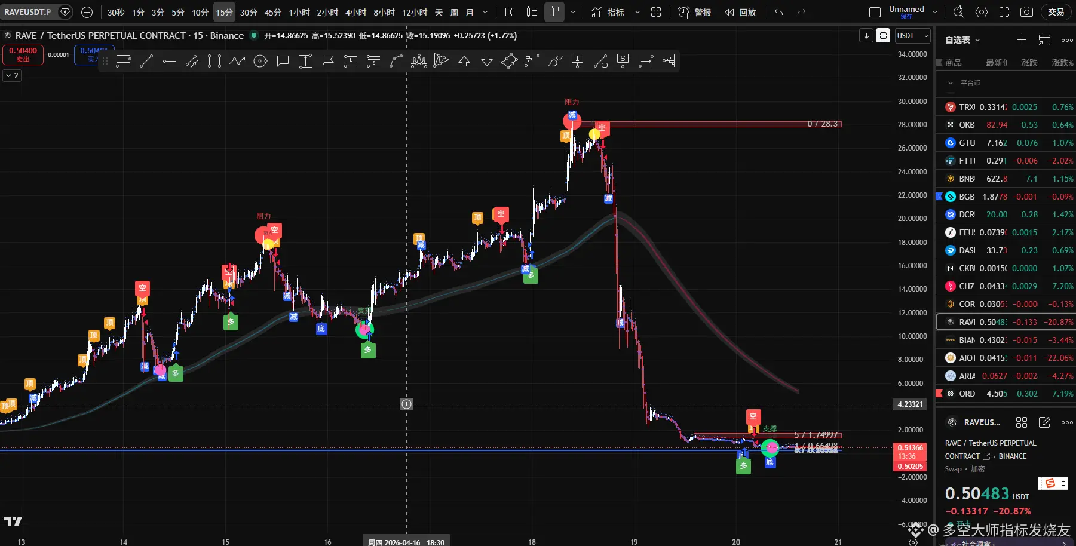Select the parallel channel drawing tool
The image size is (1076, 546).
point(192,61)
